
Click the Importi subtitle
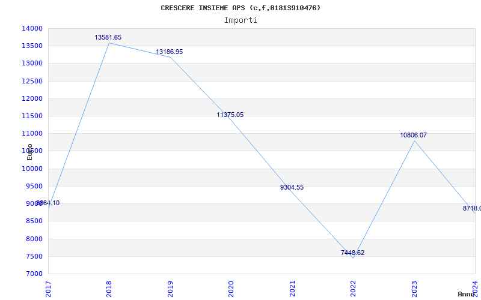pyautogui.click(x=240, y=20)
